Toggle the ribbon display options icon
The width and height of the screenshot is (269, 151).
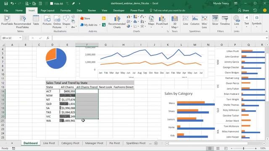click(236, 3)
